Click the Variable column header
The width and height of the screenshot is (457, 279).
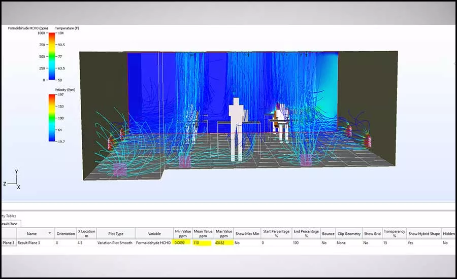point(154,233)
